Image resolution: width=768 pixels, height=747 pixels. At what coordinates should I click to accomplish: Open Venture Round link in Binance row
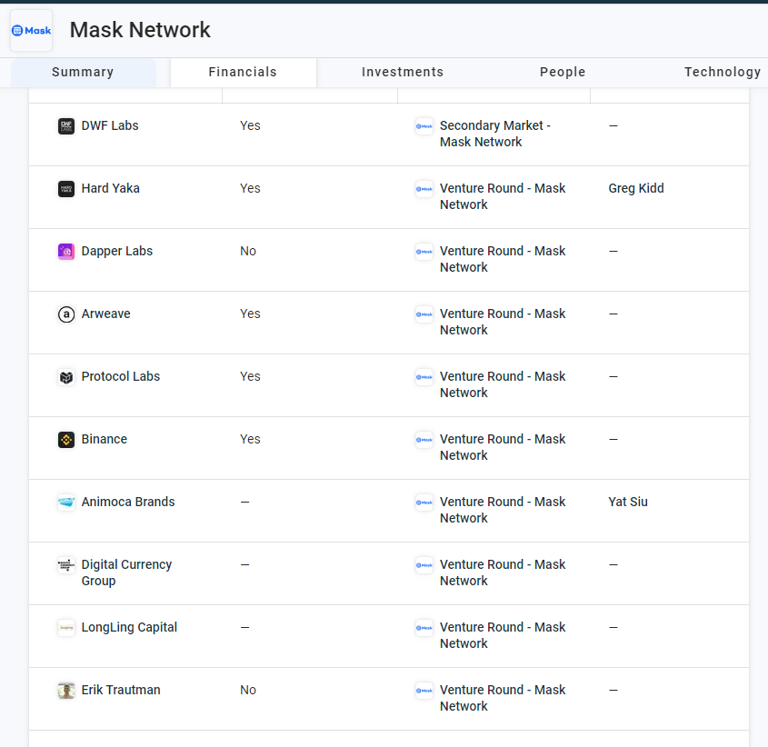503,447
